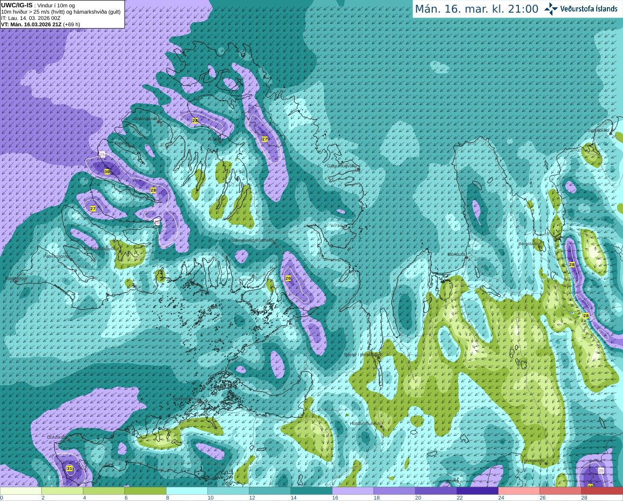Click the Gjögurflugvöllur station label
This screenshot has width=623, height=501.
click(343, 166)
